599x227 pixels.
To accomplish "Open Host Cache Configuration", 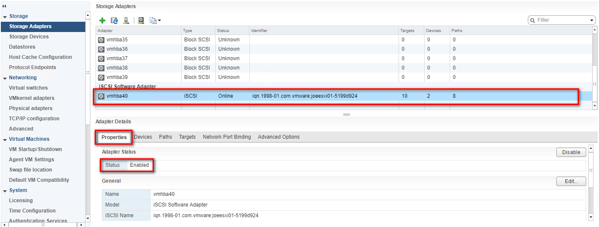I will pyautogui.click(x=41, y=57).
